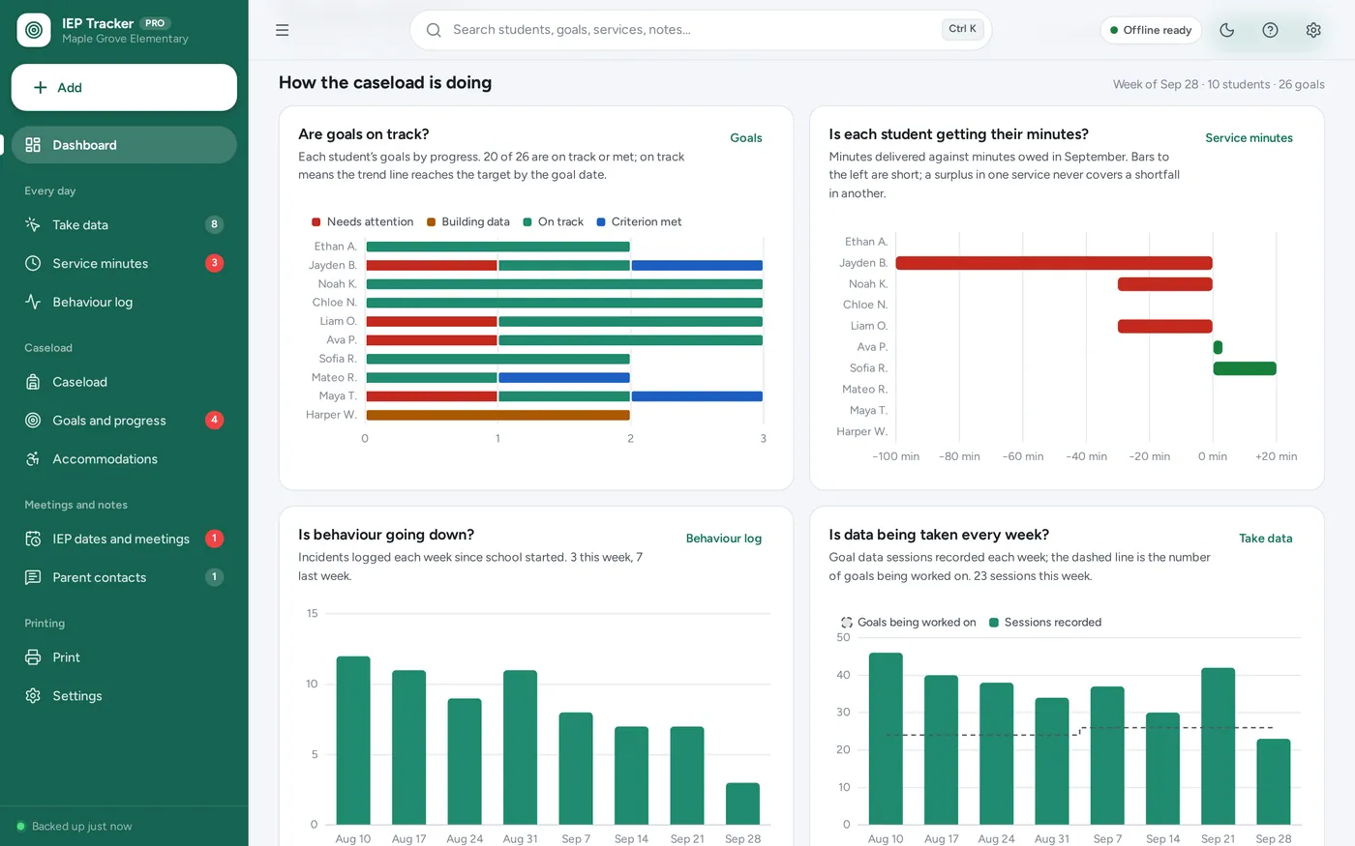Click the Offline ready status pill
Screen dimensions: 1355x846
[x=1151, y=30]
